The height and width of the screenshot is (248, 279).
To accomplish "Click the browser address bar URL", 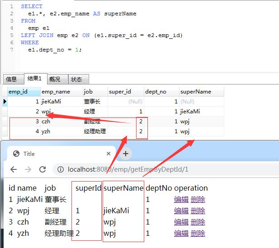I will (128, 169).
